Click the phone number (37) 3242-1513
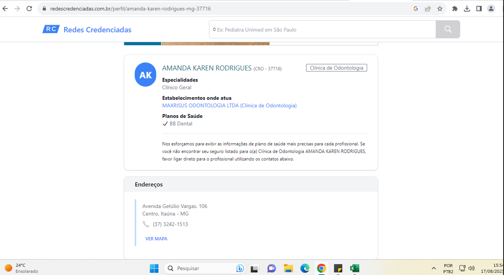 click(x=170, y=224)
